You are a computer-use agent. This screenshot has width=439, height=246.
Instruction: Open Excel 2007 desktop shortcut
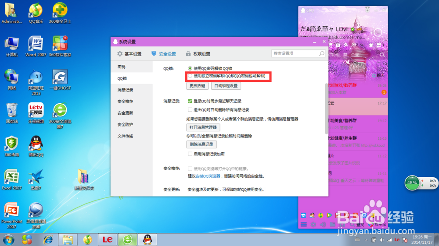12,180
